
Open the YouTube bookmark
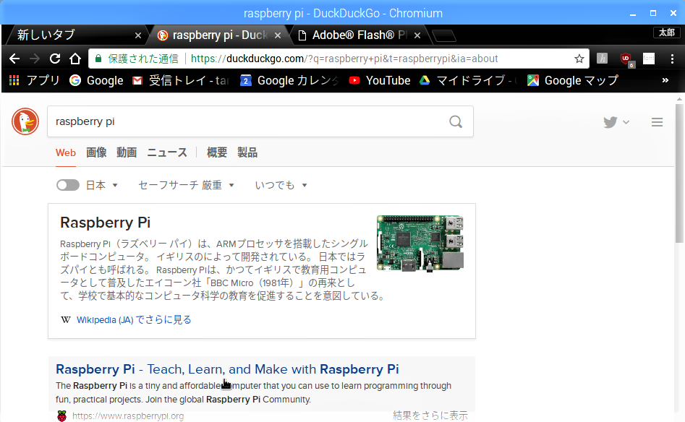(x=380, y=80)
